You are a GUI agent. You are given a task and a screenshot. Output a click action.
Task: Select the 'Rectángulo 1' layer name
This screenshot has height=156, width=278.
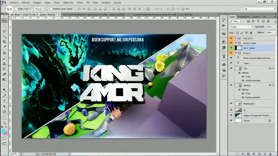249,104
